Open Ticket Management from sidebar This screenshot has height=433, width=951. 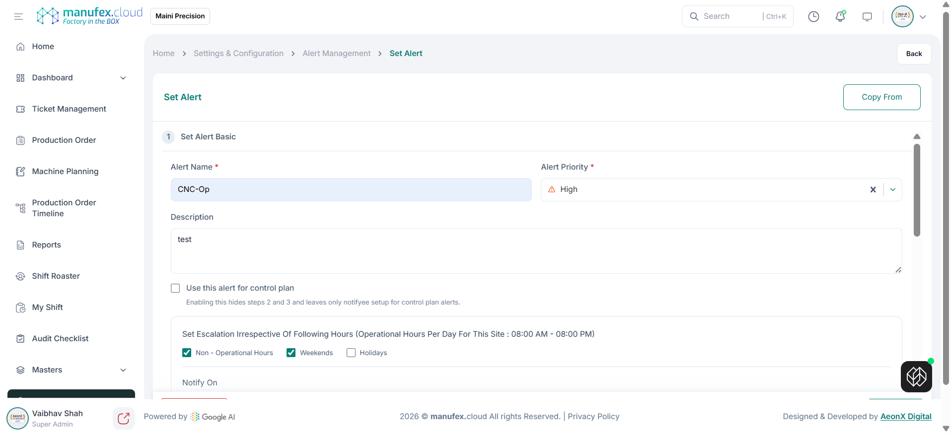click(x=69, y=109)
